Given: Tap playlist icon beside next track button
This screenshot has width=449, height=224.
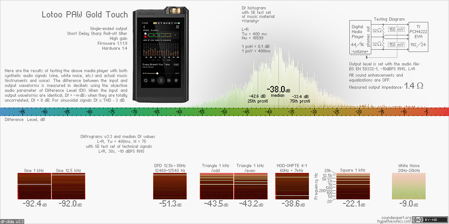Looking at the screenshot, I should [x=176, y=81].
